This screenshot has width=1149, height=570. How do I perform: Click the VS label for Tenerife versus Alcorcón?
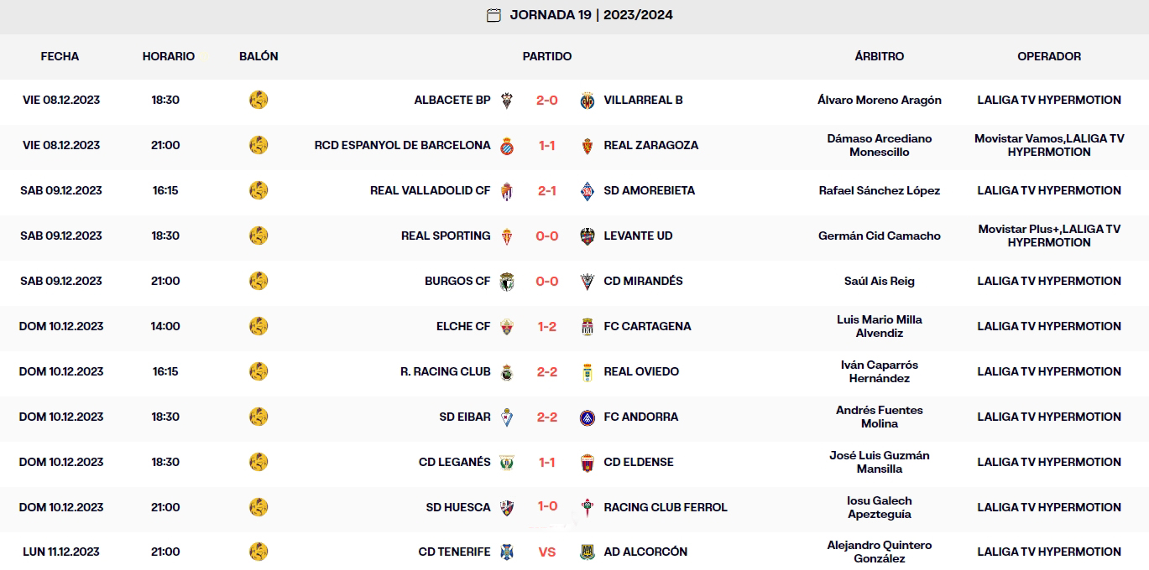coord(546,552)
